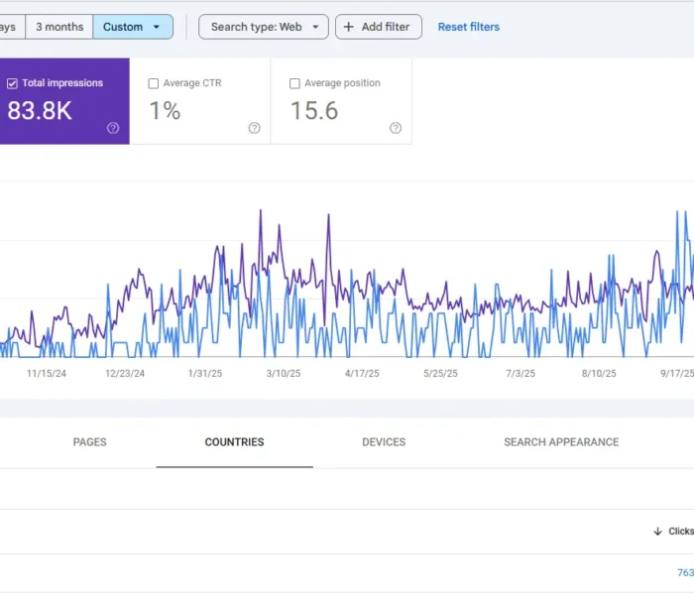Open the Devices tab

point(384,442)
